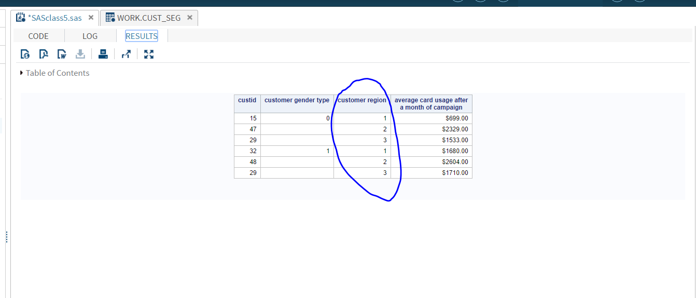
Task: Close the WORK.CUST_SEG tab
Action: 190,18
